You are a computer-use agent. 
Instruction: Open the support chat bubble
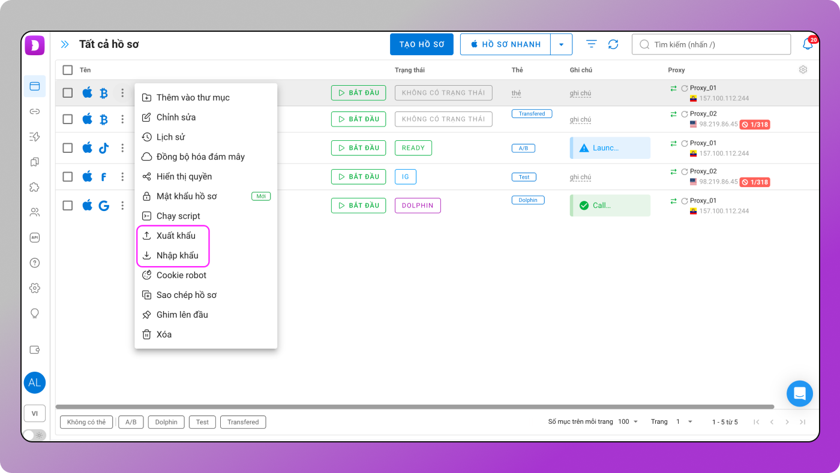coord(799,394)
